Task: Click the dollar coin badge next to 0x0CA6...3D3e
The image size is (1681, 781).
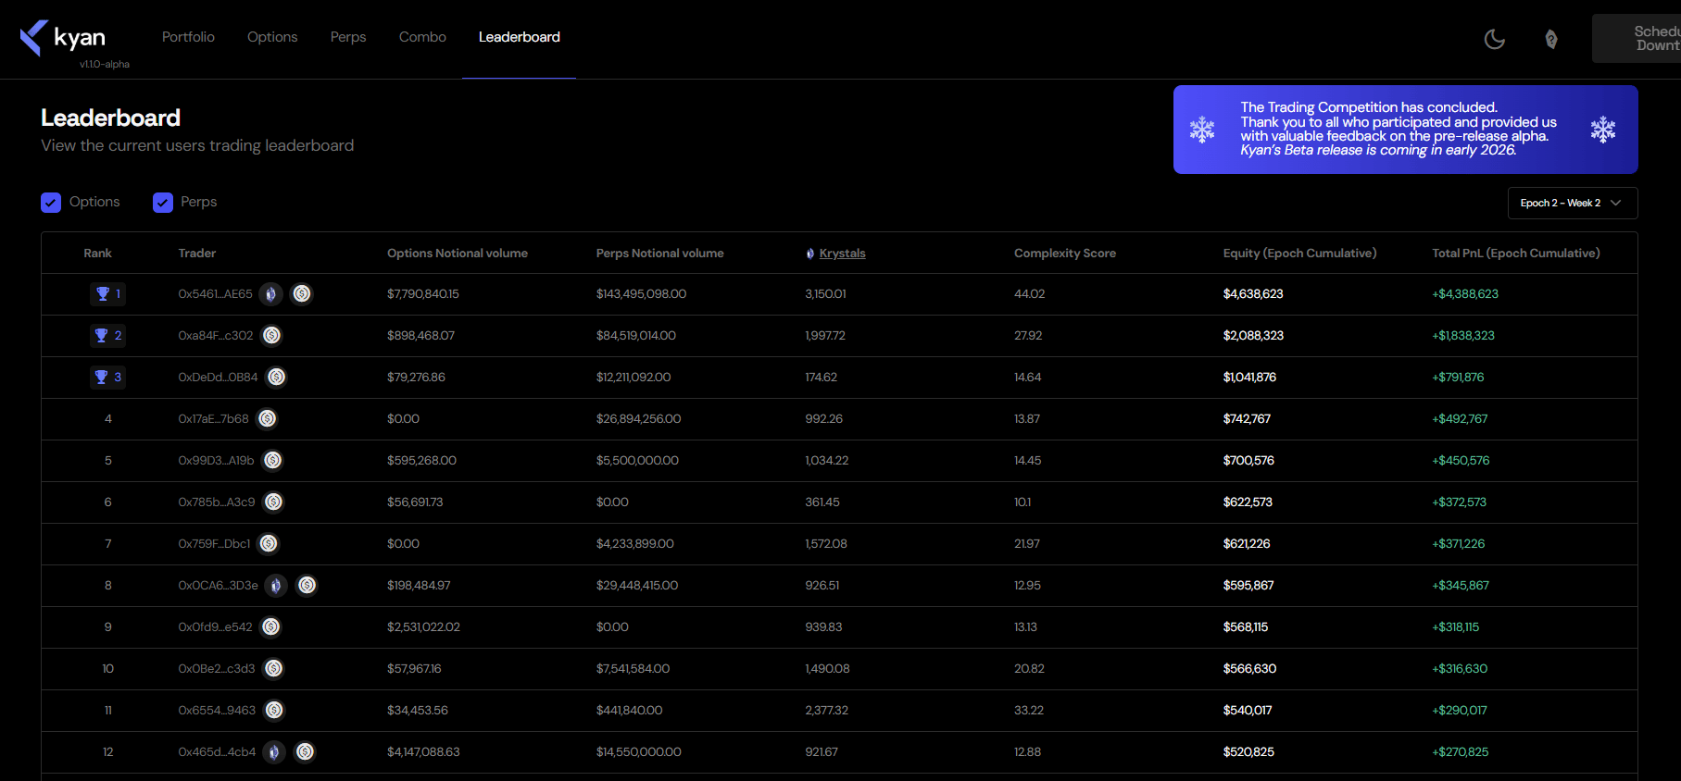Action: click(x=307, y=586)
